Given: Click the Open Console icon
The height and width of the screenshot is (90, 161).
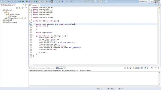Looking at the screenshot, I should (152, 68).
